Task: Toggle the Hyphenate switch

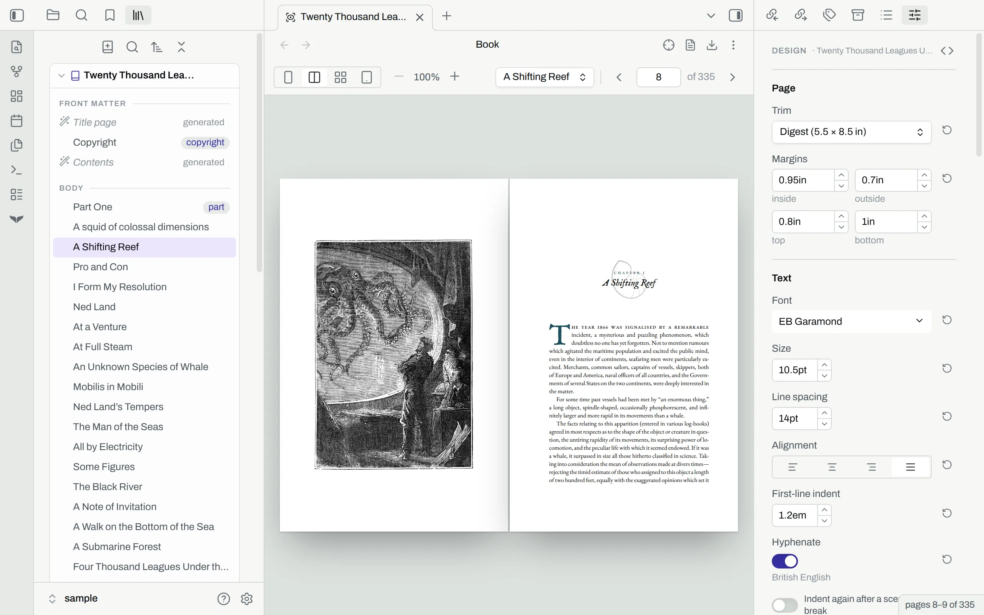Action: (x=785, y=561)
